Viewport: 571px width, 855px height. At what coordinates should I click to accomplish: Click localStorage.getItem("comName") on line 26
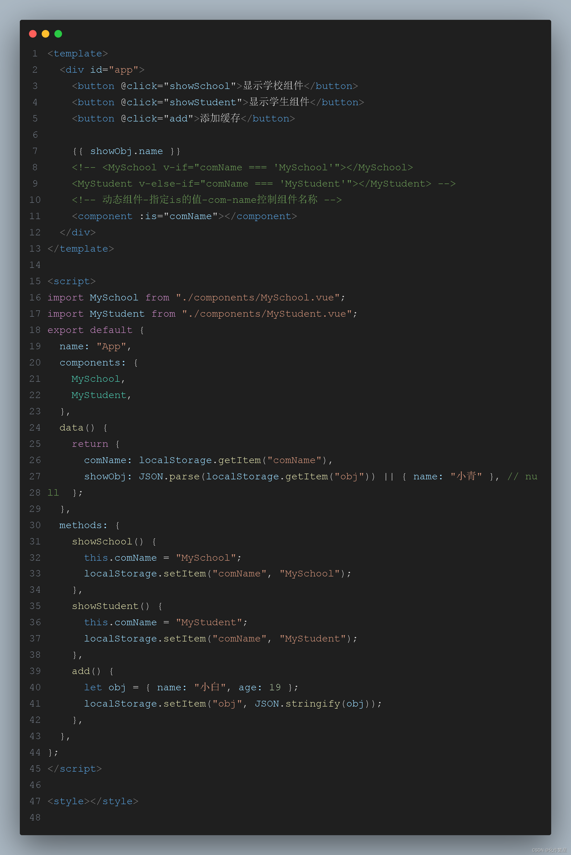tap(233, 461)
